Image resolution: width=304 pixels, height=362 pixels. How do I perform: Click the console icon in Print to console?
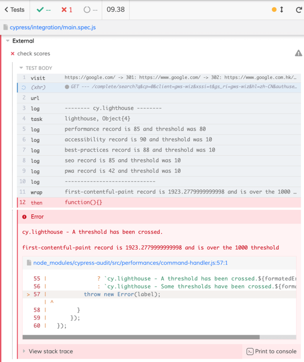point(250,351)
